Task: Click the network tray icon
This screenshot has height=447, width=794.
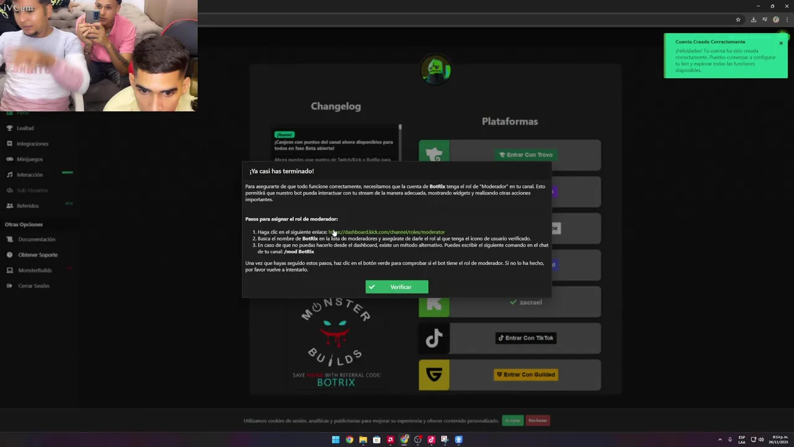Action: (754, 440)
